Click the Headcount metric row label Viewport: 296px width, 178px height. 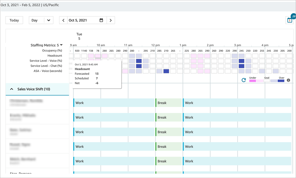tap(55, 55)
